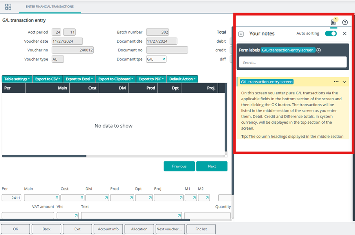Click the Previous button
Viewport: 355px width, 235px height.
coord(179,166)
